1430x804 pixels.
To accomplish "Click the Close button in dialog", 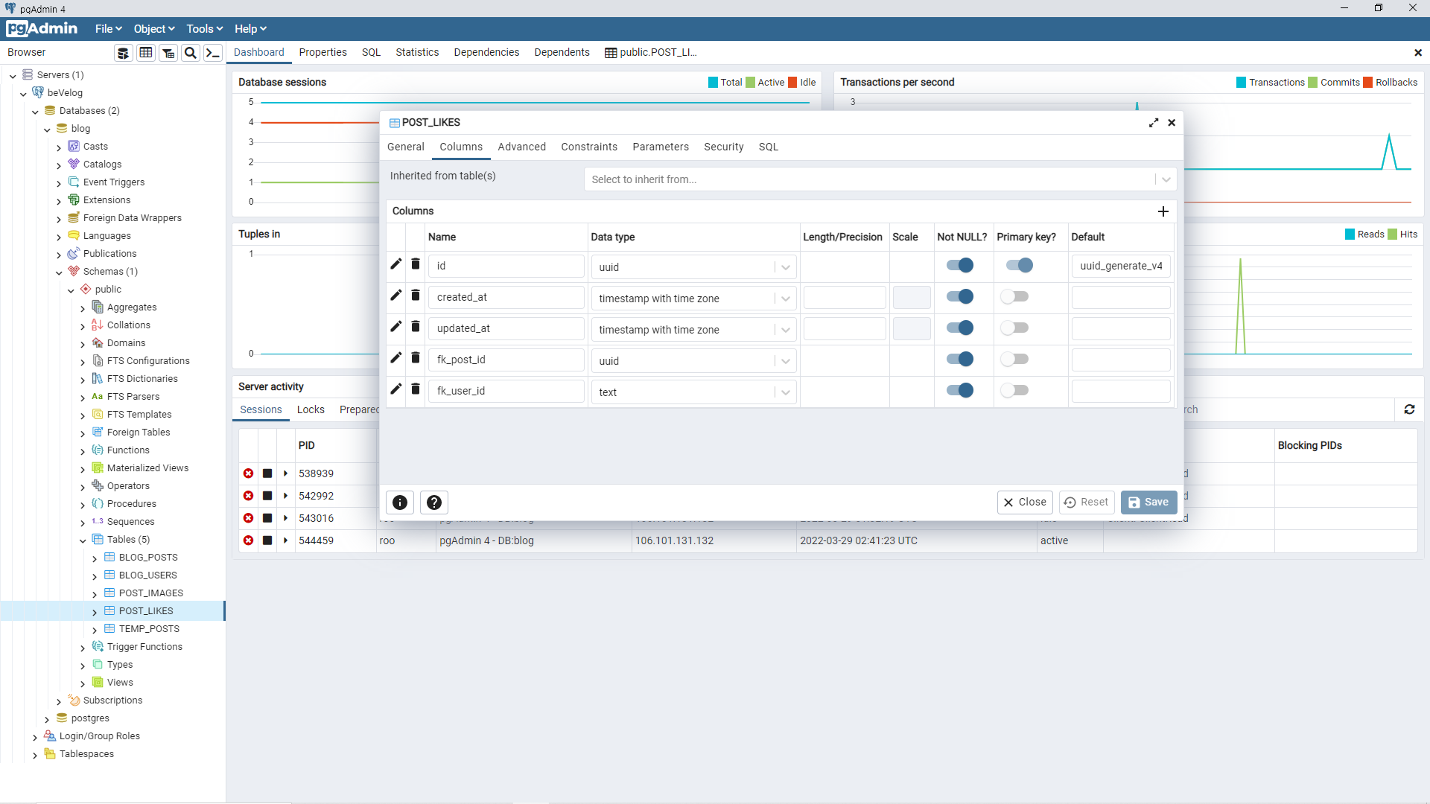I will pos(1025,502).
